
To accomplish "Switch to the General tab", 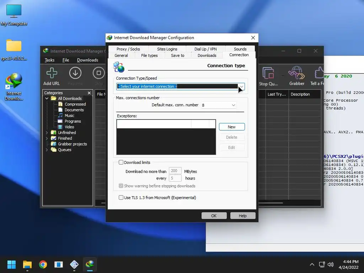I will tap(121, 55).
